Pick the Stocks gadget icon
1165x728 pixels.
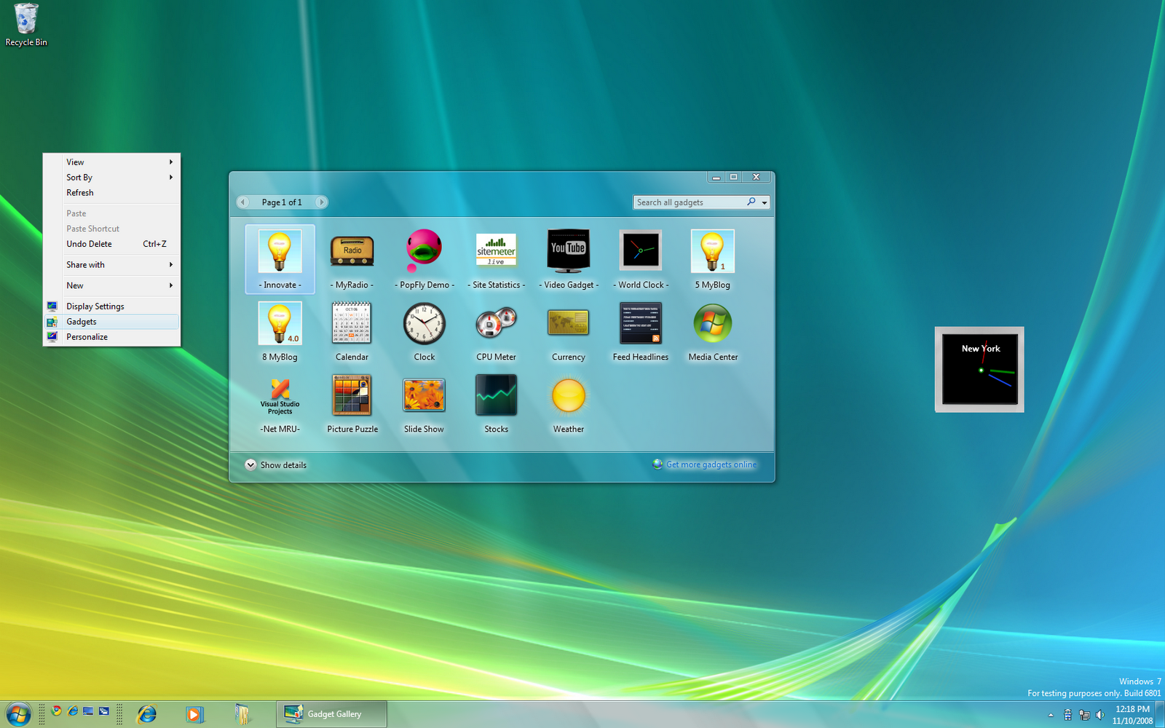click(496, 395)
